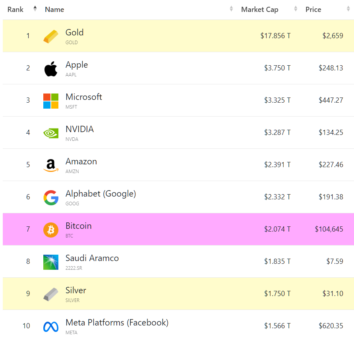This screenshot has height=341, width=354.
Task: Sort table by Name arrows
Action: click(231, 9)
